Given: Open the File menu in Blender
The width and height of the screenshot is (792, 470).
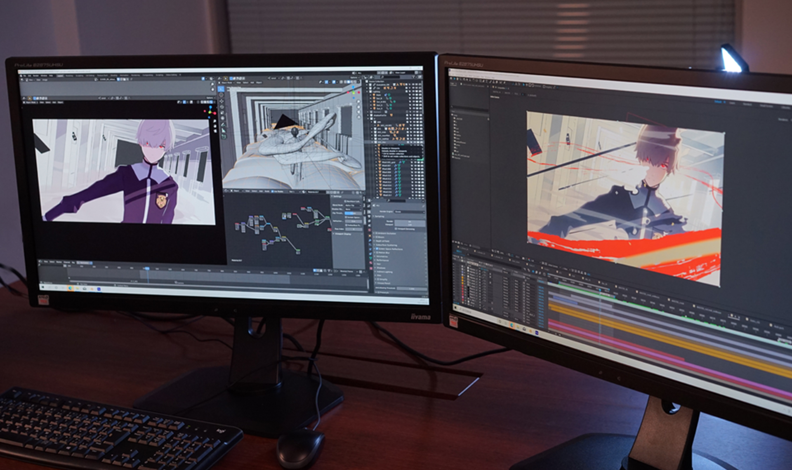Looking at the screenshot, I should 24,76.
